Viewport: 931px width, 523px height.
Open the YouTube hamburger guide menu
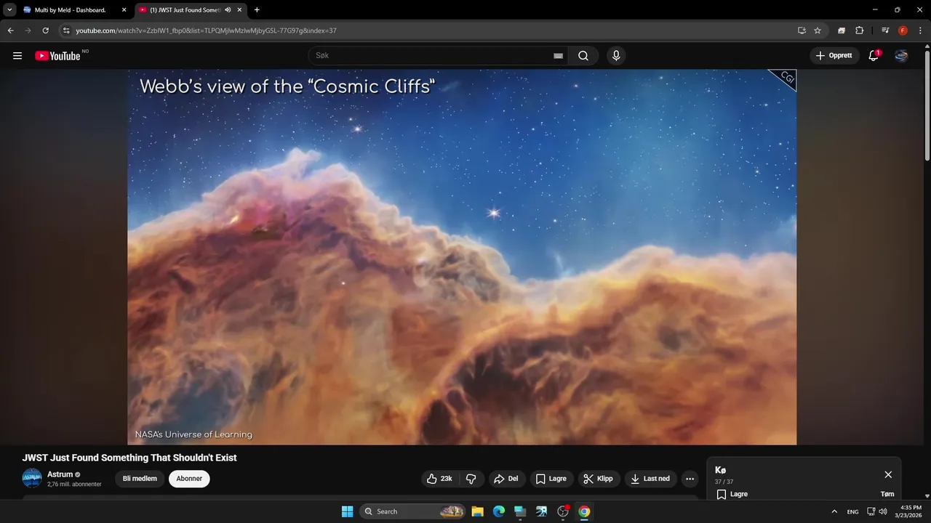[17, 56]
